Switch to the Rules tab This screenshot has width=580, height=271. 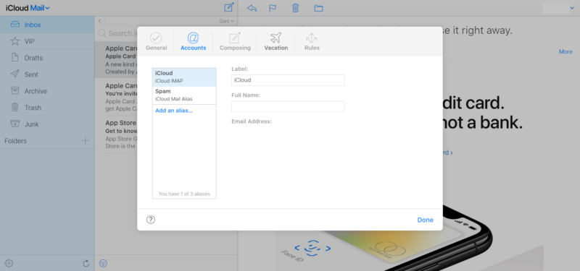tap(312, 41)
